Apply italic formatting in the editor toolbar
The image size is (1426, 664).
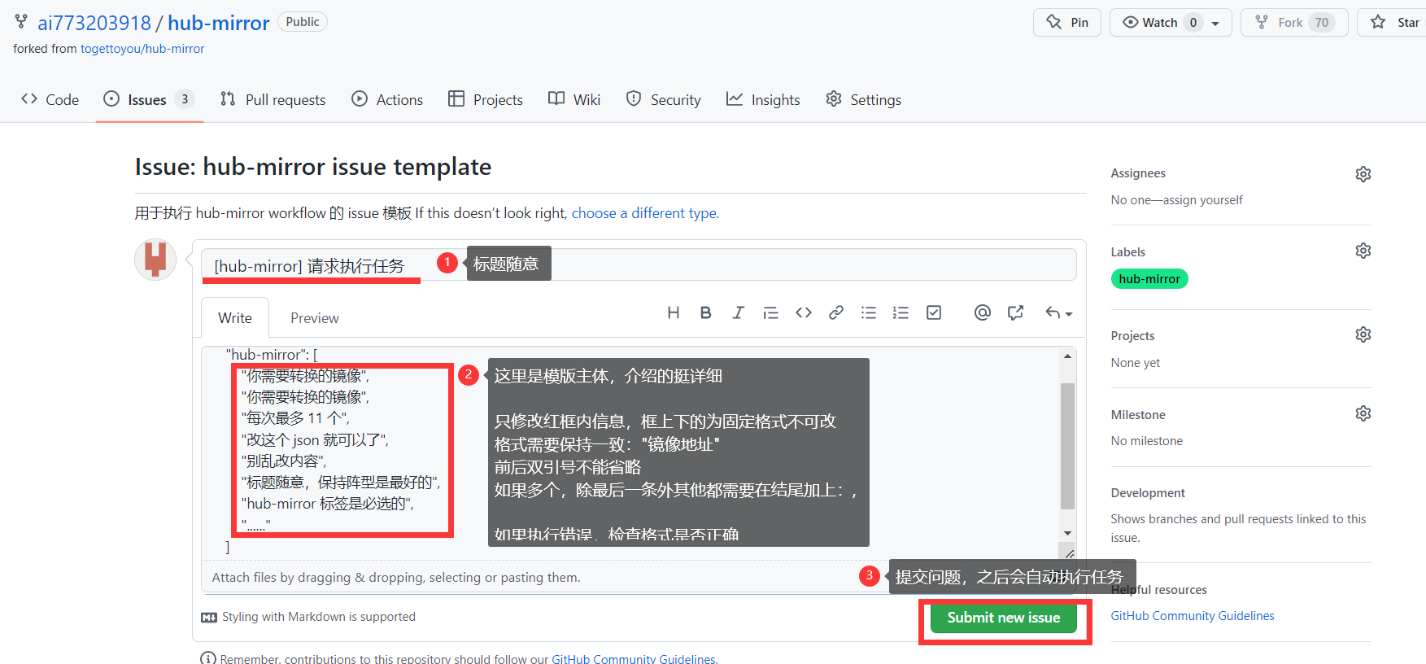coord(738,312)
